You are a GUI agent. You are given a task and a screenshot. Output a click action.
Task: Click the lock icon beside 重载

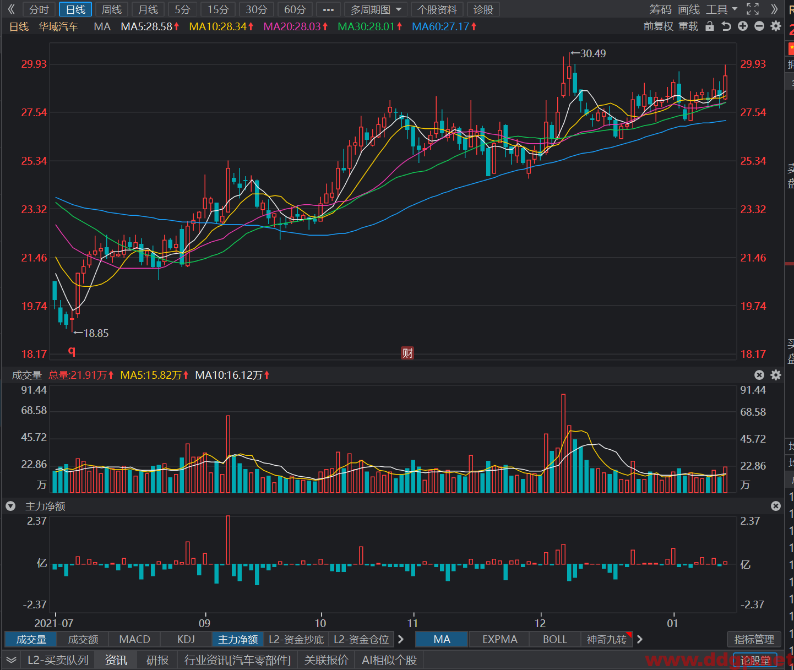pyautogui.click(x=710, y=26)
